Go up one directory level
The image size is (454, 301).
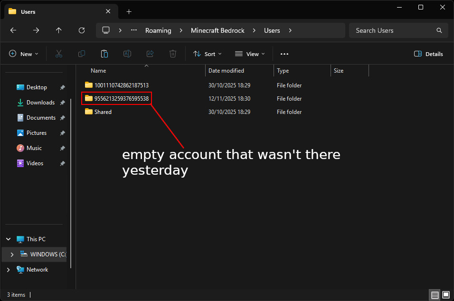59,30
